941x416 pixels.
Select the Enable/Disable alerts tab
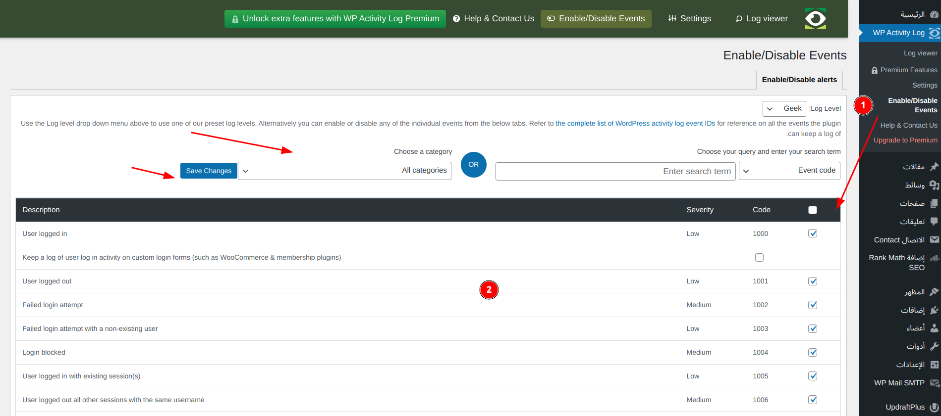[799, 80]
